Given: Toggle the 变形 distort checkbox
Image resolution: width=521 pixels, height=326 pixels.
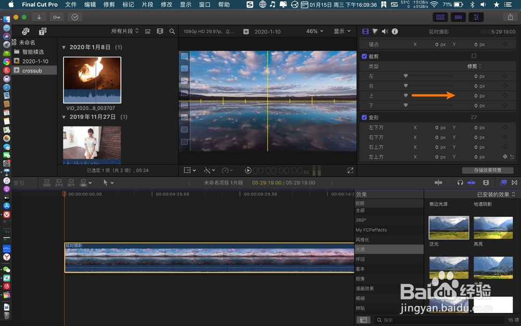Looking at the screenshot, I should pos(363,117).
